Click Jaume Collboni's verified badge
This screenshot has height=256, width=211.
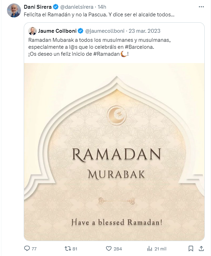tap(80, 31)
